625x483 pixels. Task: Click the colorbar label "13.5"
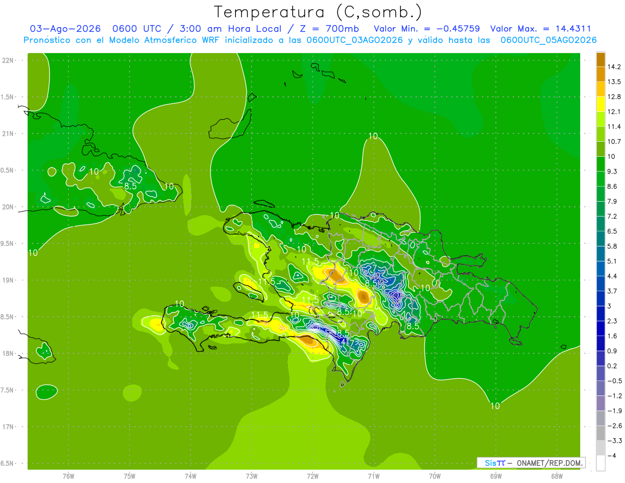(614, 82)
